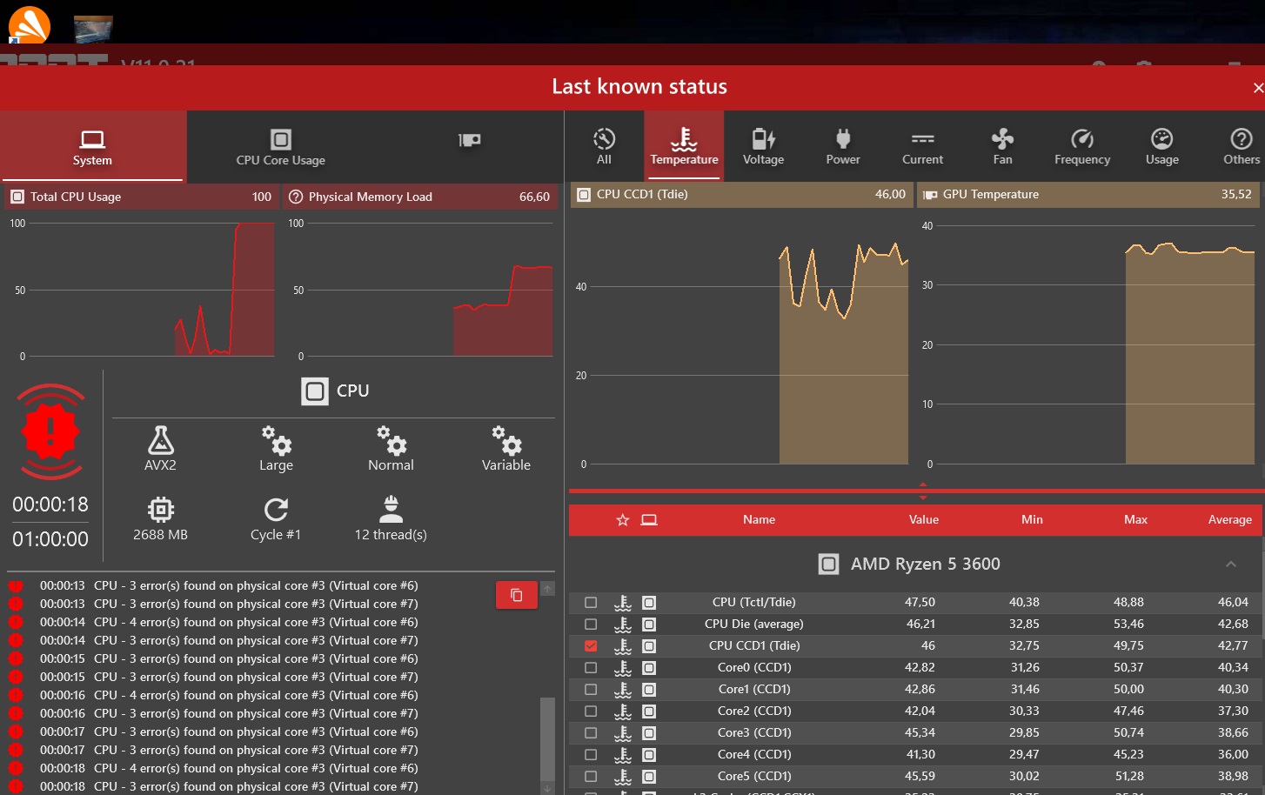This screenshot has height=795, width=1265.
Task: Click the square CPU icon in CPU Die (average) row
Action: (x=649, y=625)
